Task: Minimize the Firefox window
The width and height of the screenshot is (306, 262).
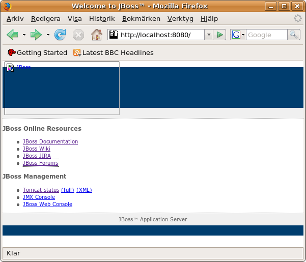Action: coord(271,6)
